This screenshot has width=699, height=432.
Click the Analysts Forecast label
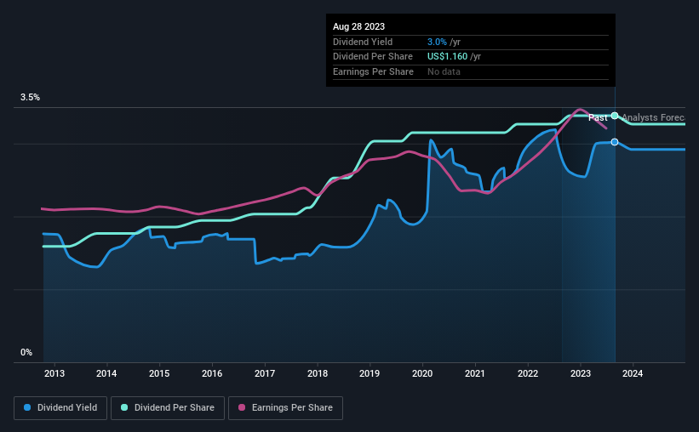(x=653, y=117)
